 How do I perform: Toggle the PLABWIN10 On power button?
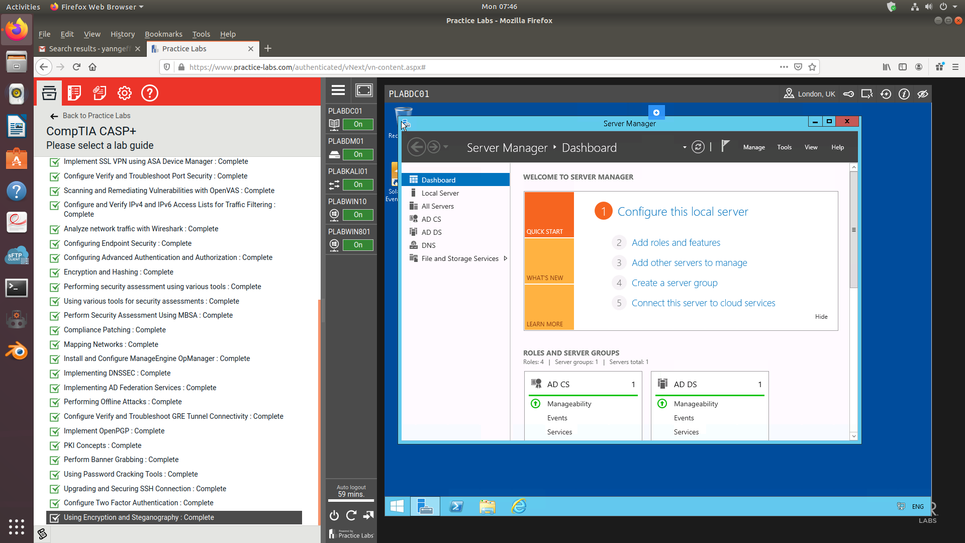pyautogui.click(x=358, y=215)
